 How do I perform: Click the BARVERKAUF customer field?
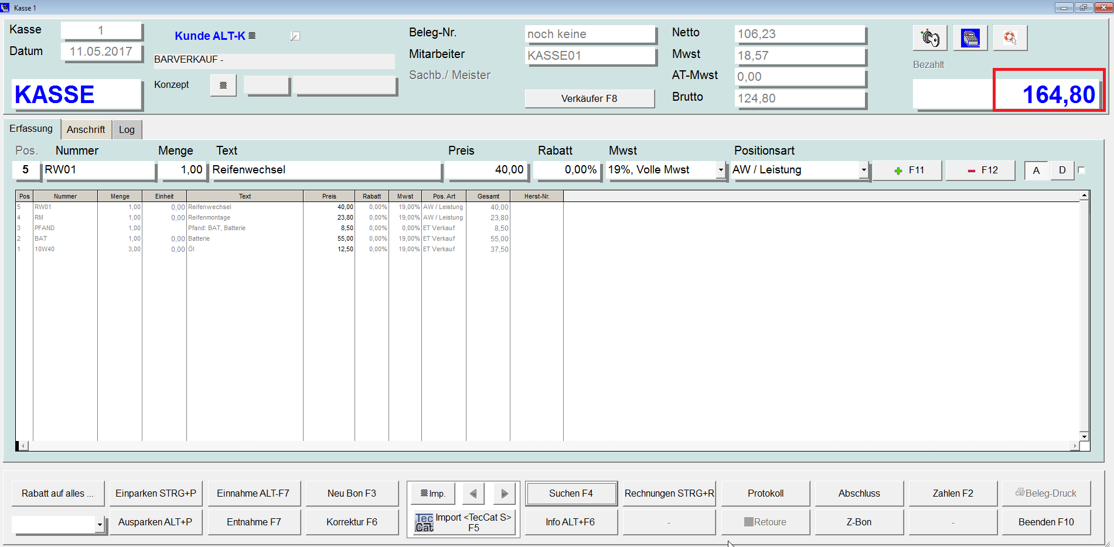pyautogui.click(x=274, y=60)
